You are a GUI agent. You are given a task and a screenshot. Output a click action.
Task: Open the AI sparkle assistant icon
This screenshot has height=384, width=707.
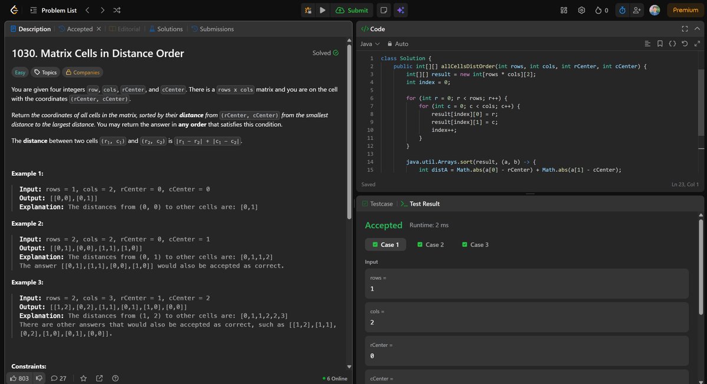[x=401, y=10]
